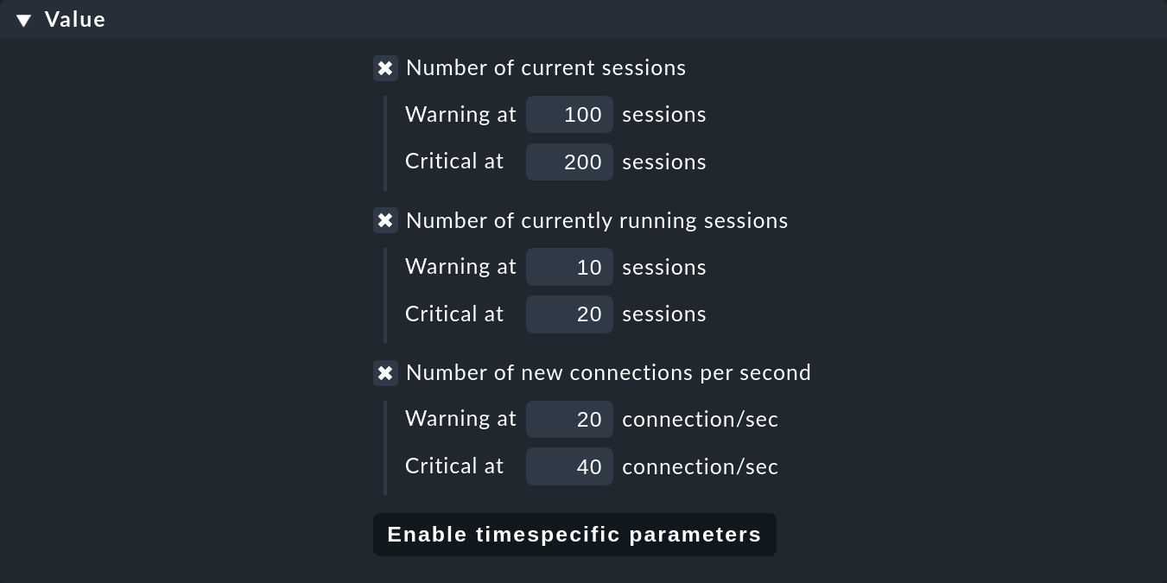Select the running sessions Critical value 20
Screen dimensions: 1167x583
tap(569, 314)
